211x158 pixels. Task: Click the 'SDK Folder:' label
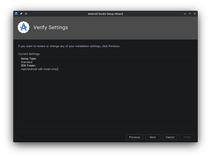click(x=28, y=66)
